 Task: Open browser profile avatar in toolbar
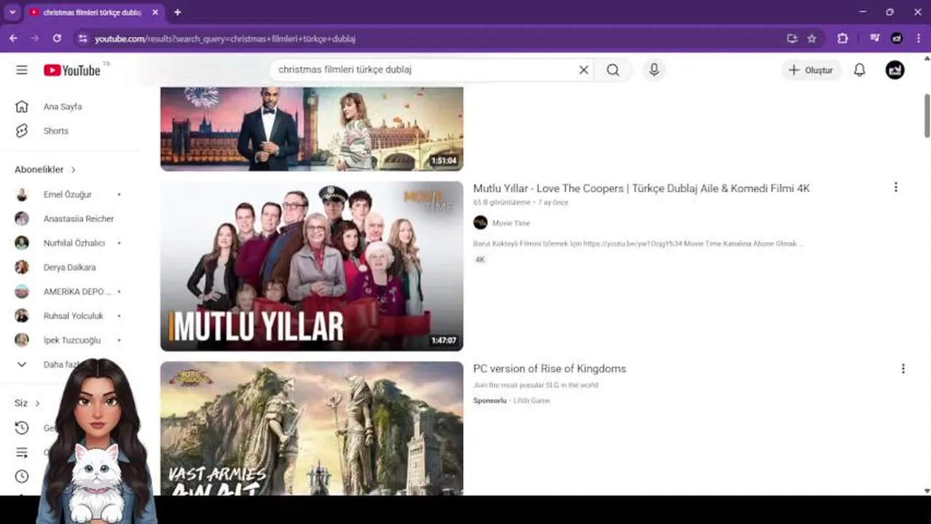897,39
